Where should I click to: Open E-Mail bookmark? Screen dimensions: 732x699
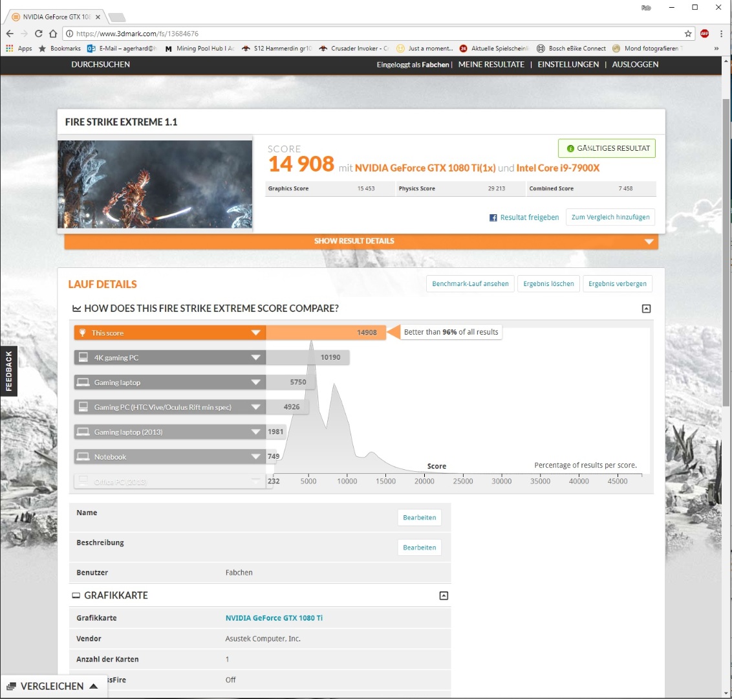pyautogui.click(x=122, y=49)
